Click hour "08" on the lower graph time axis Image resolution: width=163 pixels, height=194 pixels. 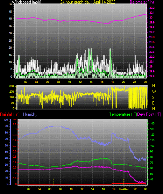61,189
